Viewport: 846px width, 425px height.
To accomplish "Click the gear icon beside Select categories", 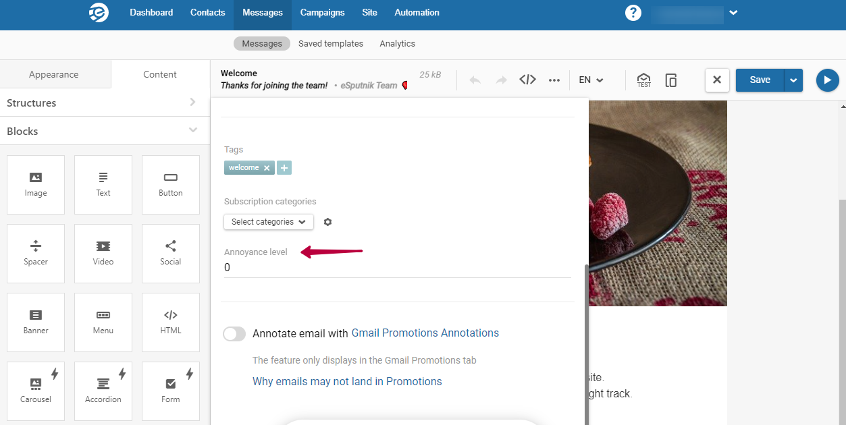I will 328,222.
